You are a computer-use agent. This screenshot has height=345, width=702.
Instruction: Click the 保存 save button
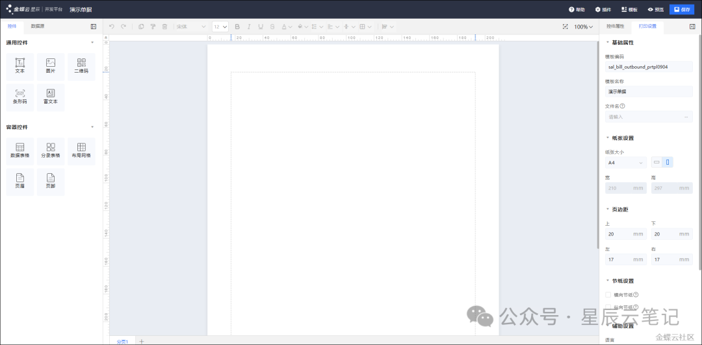tap(682, 10)
